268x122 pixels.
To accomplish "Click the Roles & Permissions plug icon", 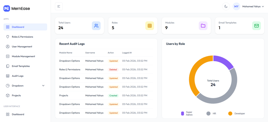I will click(x=8, y=37).
